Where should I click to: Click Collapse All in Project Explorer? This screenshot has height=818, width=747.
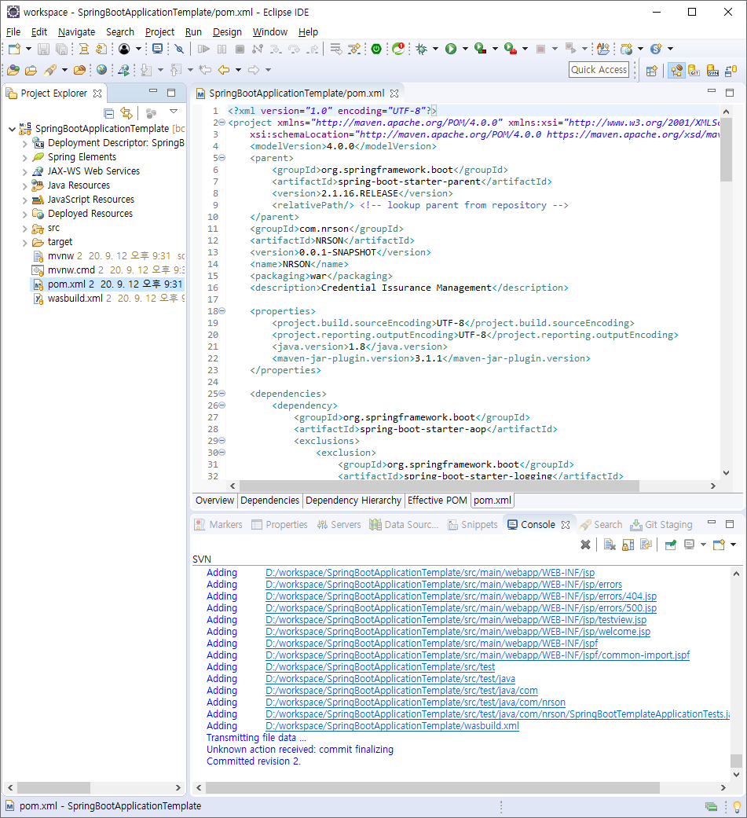108,112
